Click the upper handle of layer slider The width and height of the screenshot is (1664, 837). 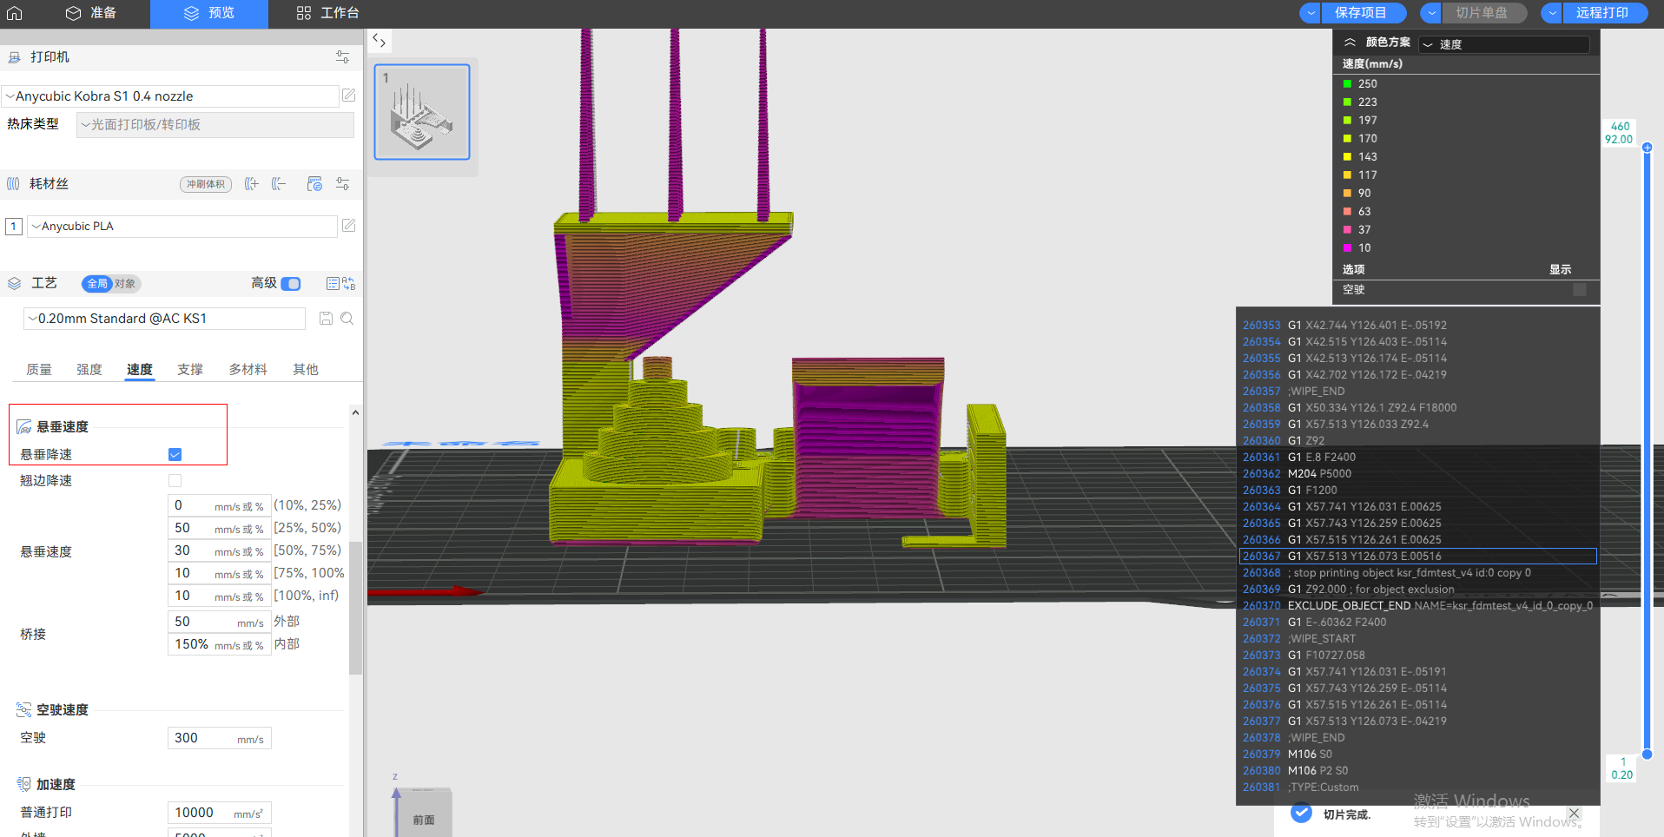coord(1647,148)
